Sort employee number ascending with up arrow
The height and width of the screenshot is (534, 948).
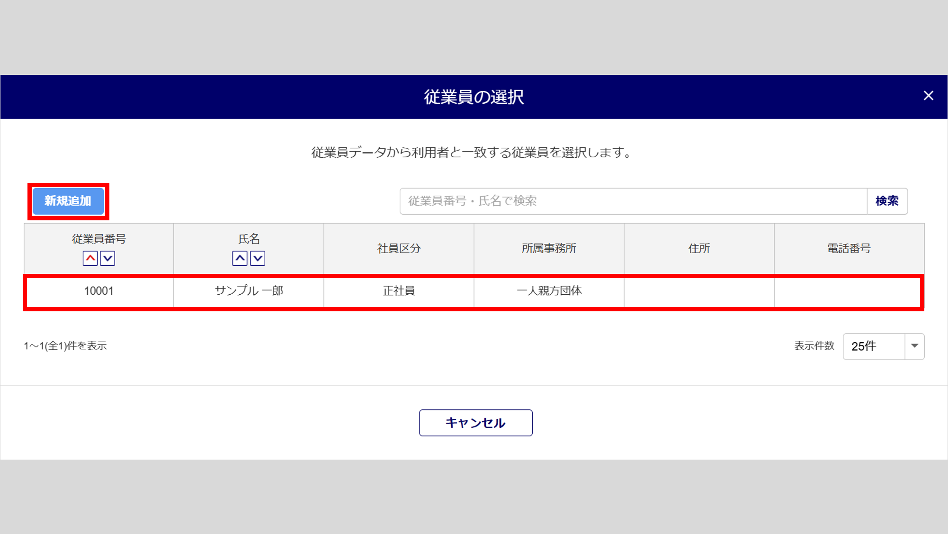(90, 258)
